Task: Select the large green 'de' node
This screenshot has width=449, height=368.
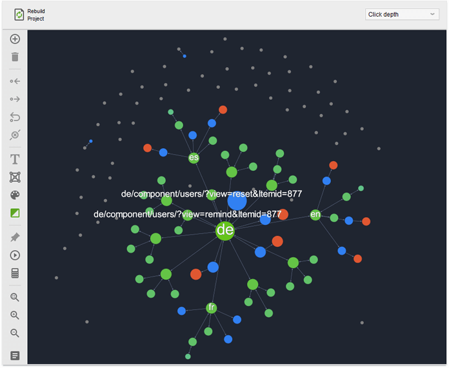Action: click(225, 231)
